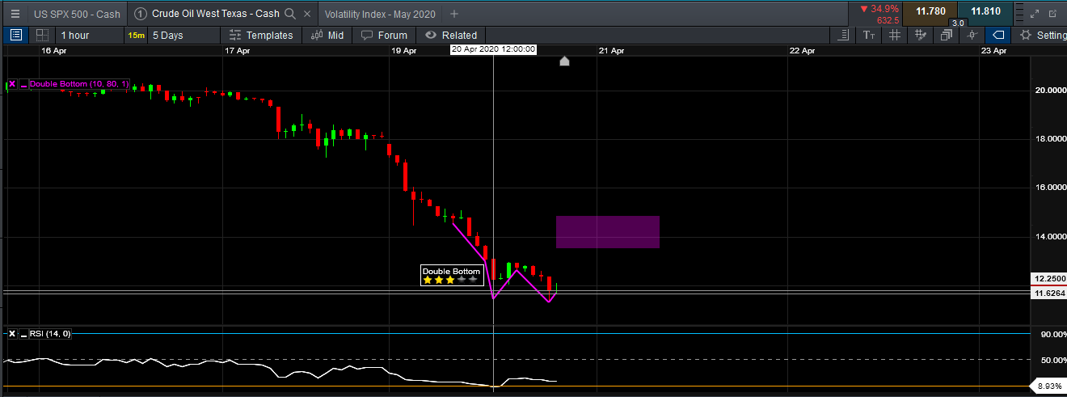Click the text annotation tool icon
This screenshot has width=1067, height=397.
click(869, 35)
